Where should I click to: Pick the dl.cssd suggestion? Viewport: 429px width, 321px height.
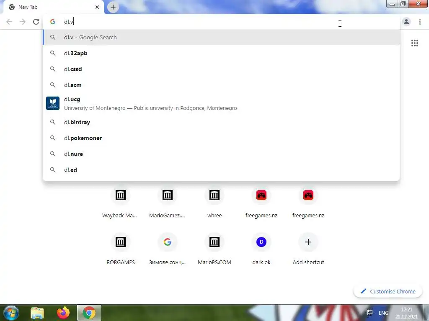pos(221,69)
